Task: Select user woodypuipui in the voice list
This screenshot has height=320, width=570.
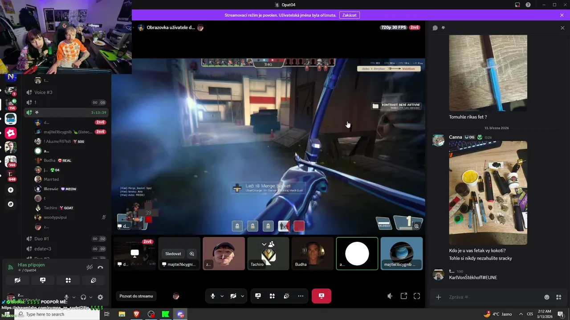Action: pos(55,217)
